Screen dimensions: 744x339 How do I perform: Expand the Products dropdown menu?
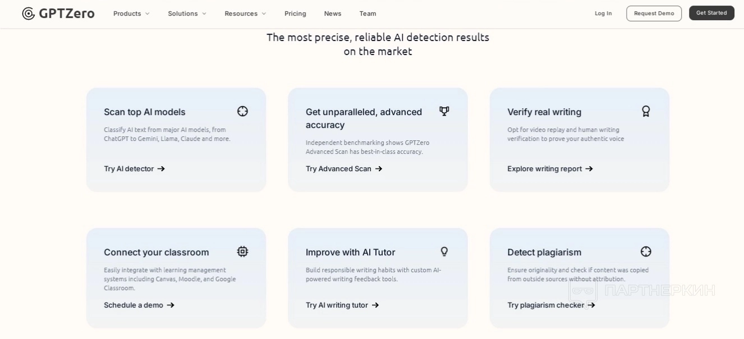click(x=131, y=13)
